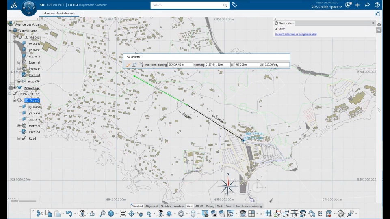This screenshot has height=219, width=390.
Task: Click the grid display icon
Action: coord(268,214)
